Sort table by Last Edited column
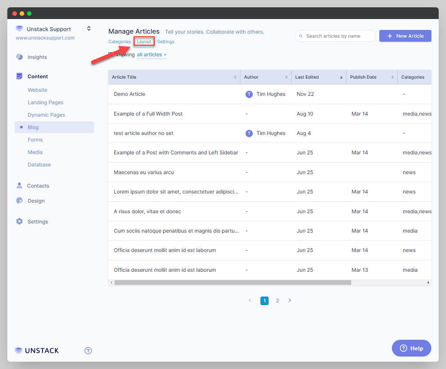This screenshot has width=446, height=369. coord(341,77)
